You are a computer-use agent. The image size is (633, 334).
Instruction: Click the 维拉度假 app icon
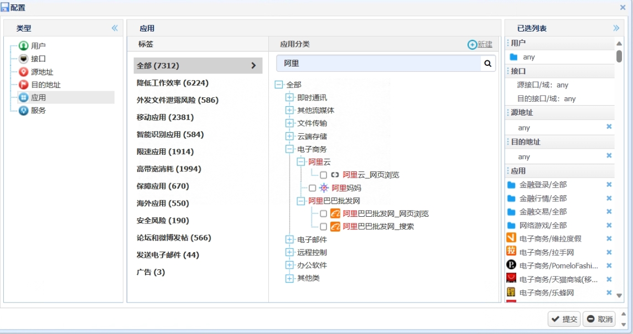[x=511, y=238]
